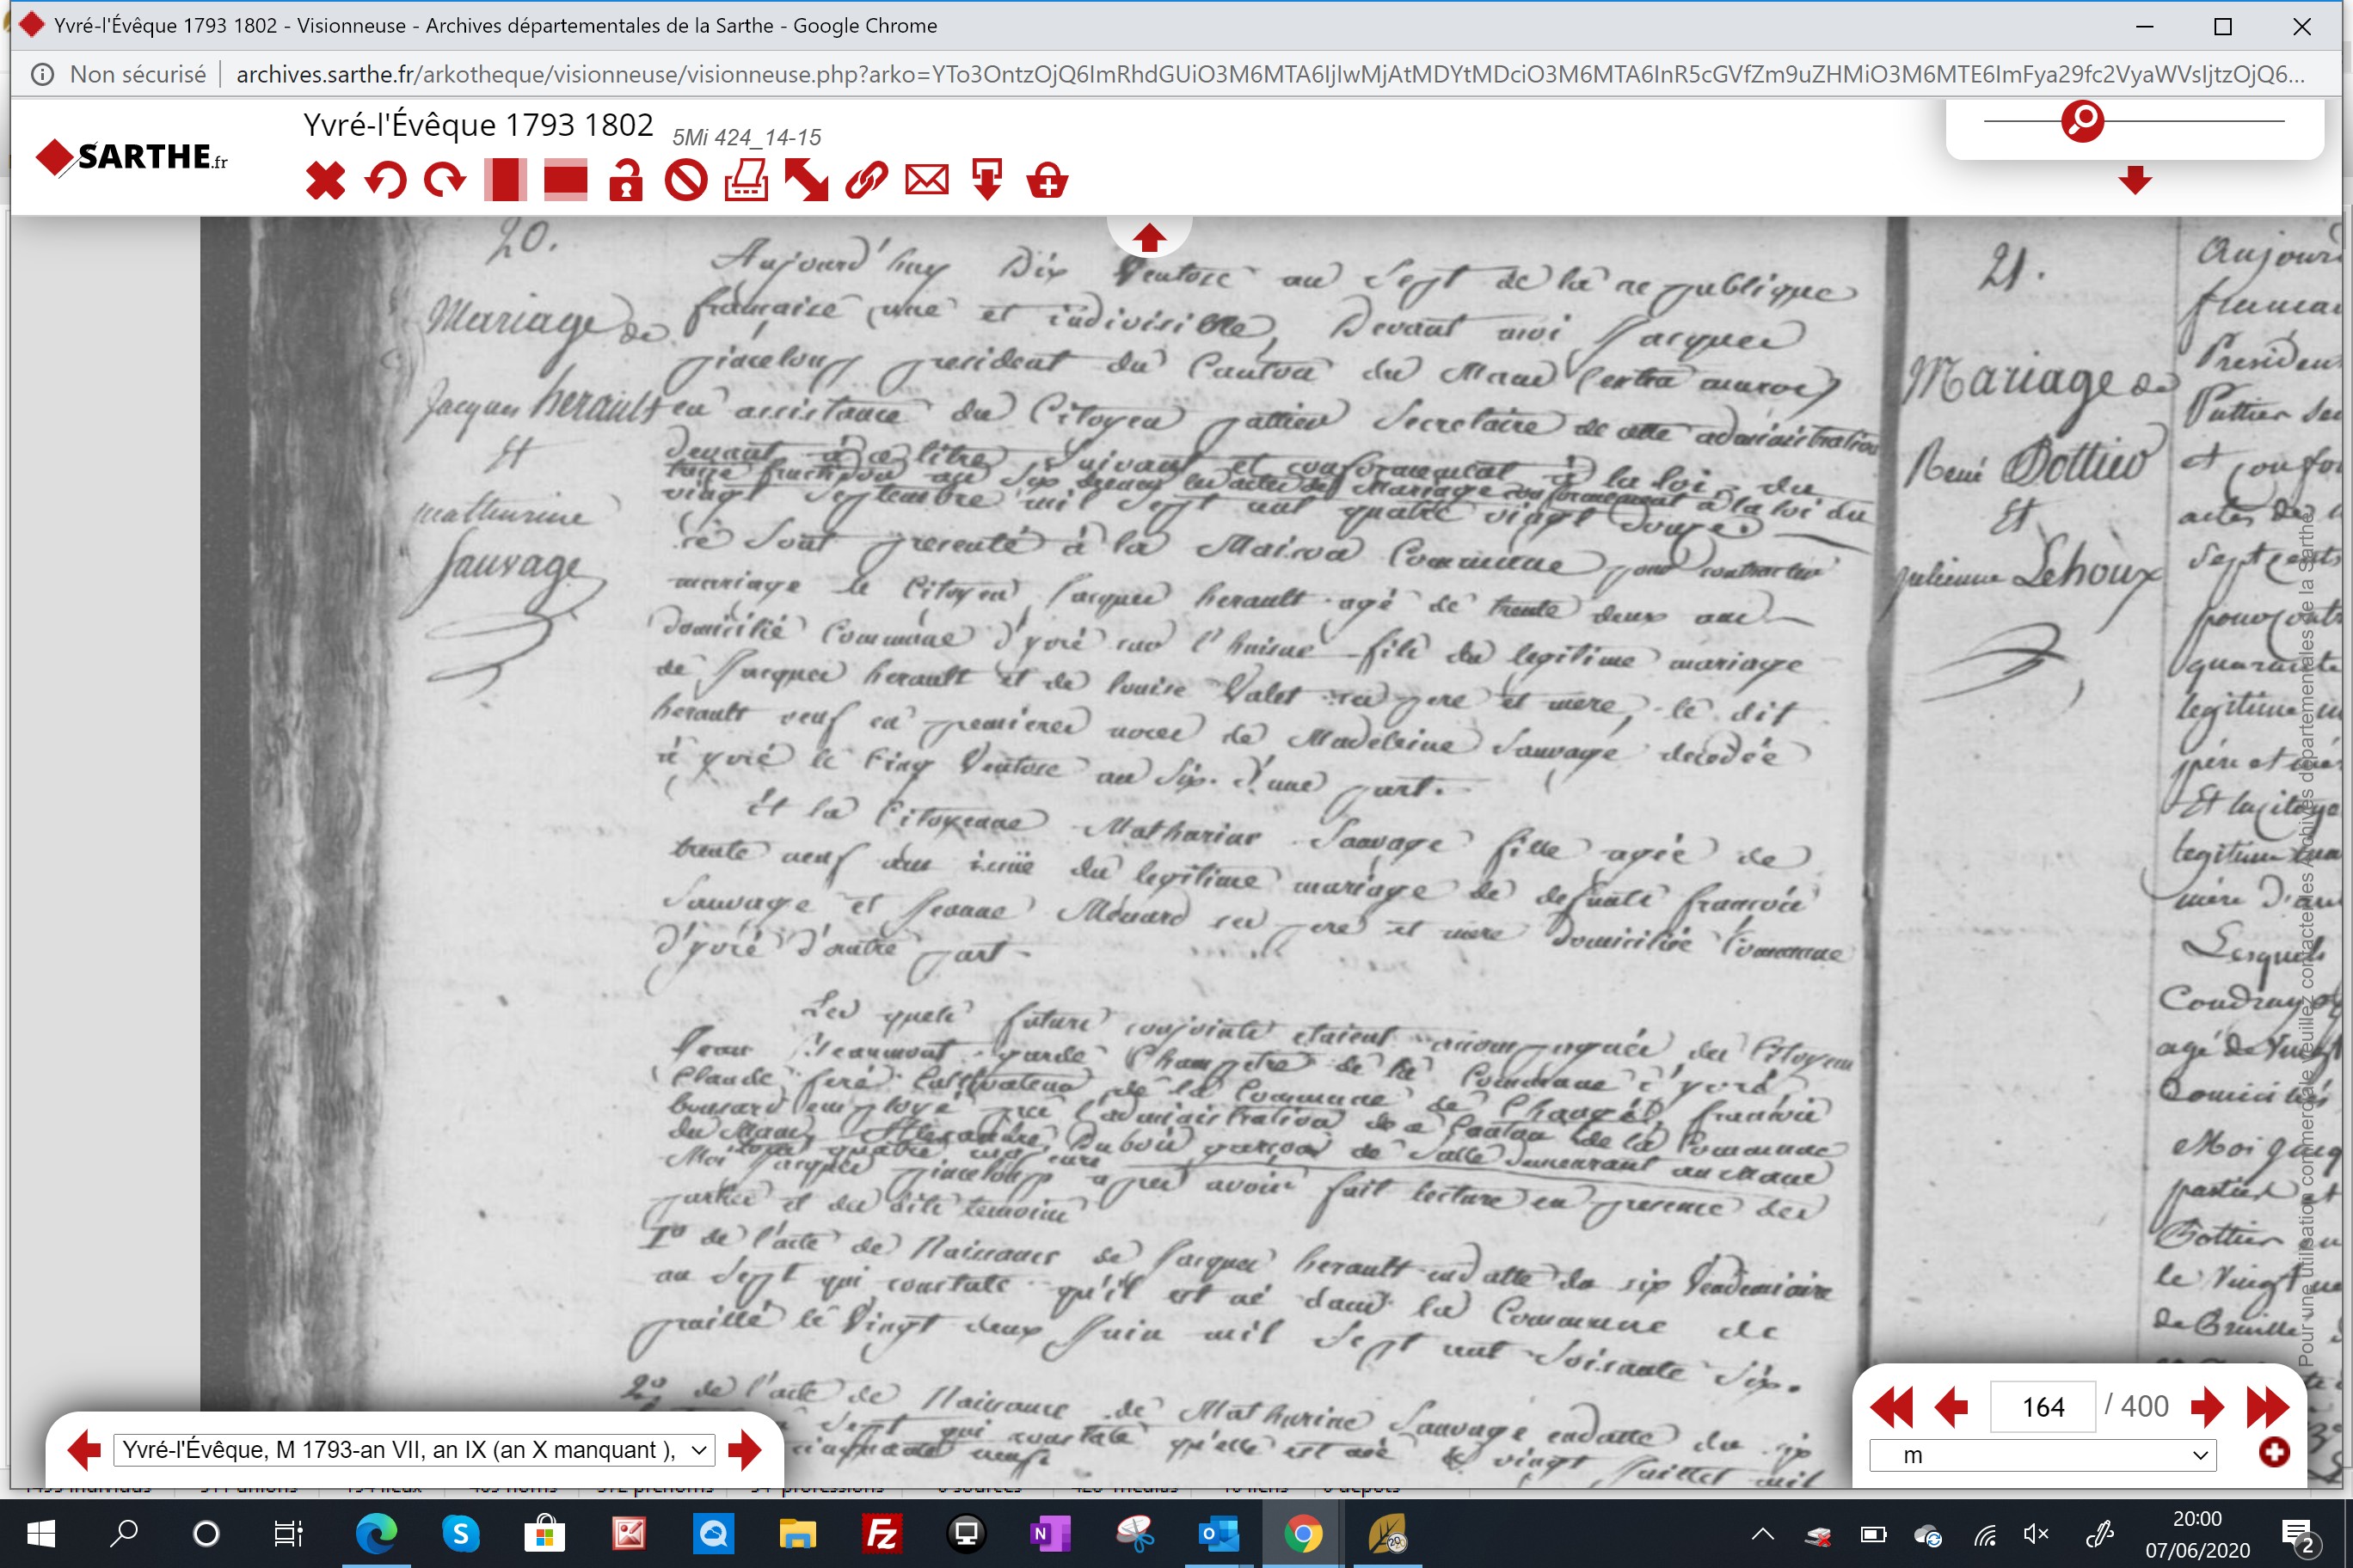The width and height of the screenshot is (2353, 1568).
Task: Toggle fullscreen view arrows icon
Action: click(x=807, y=181)
